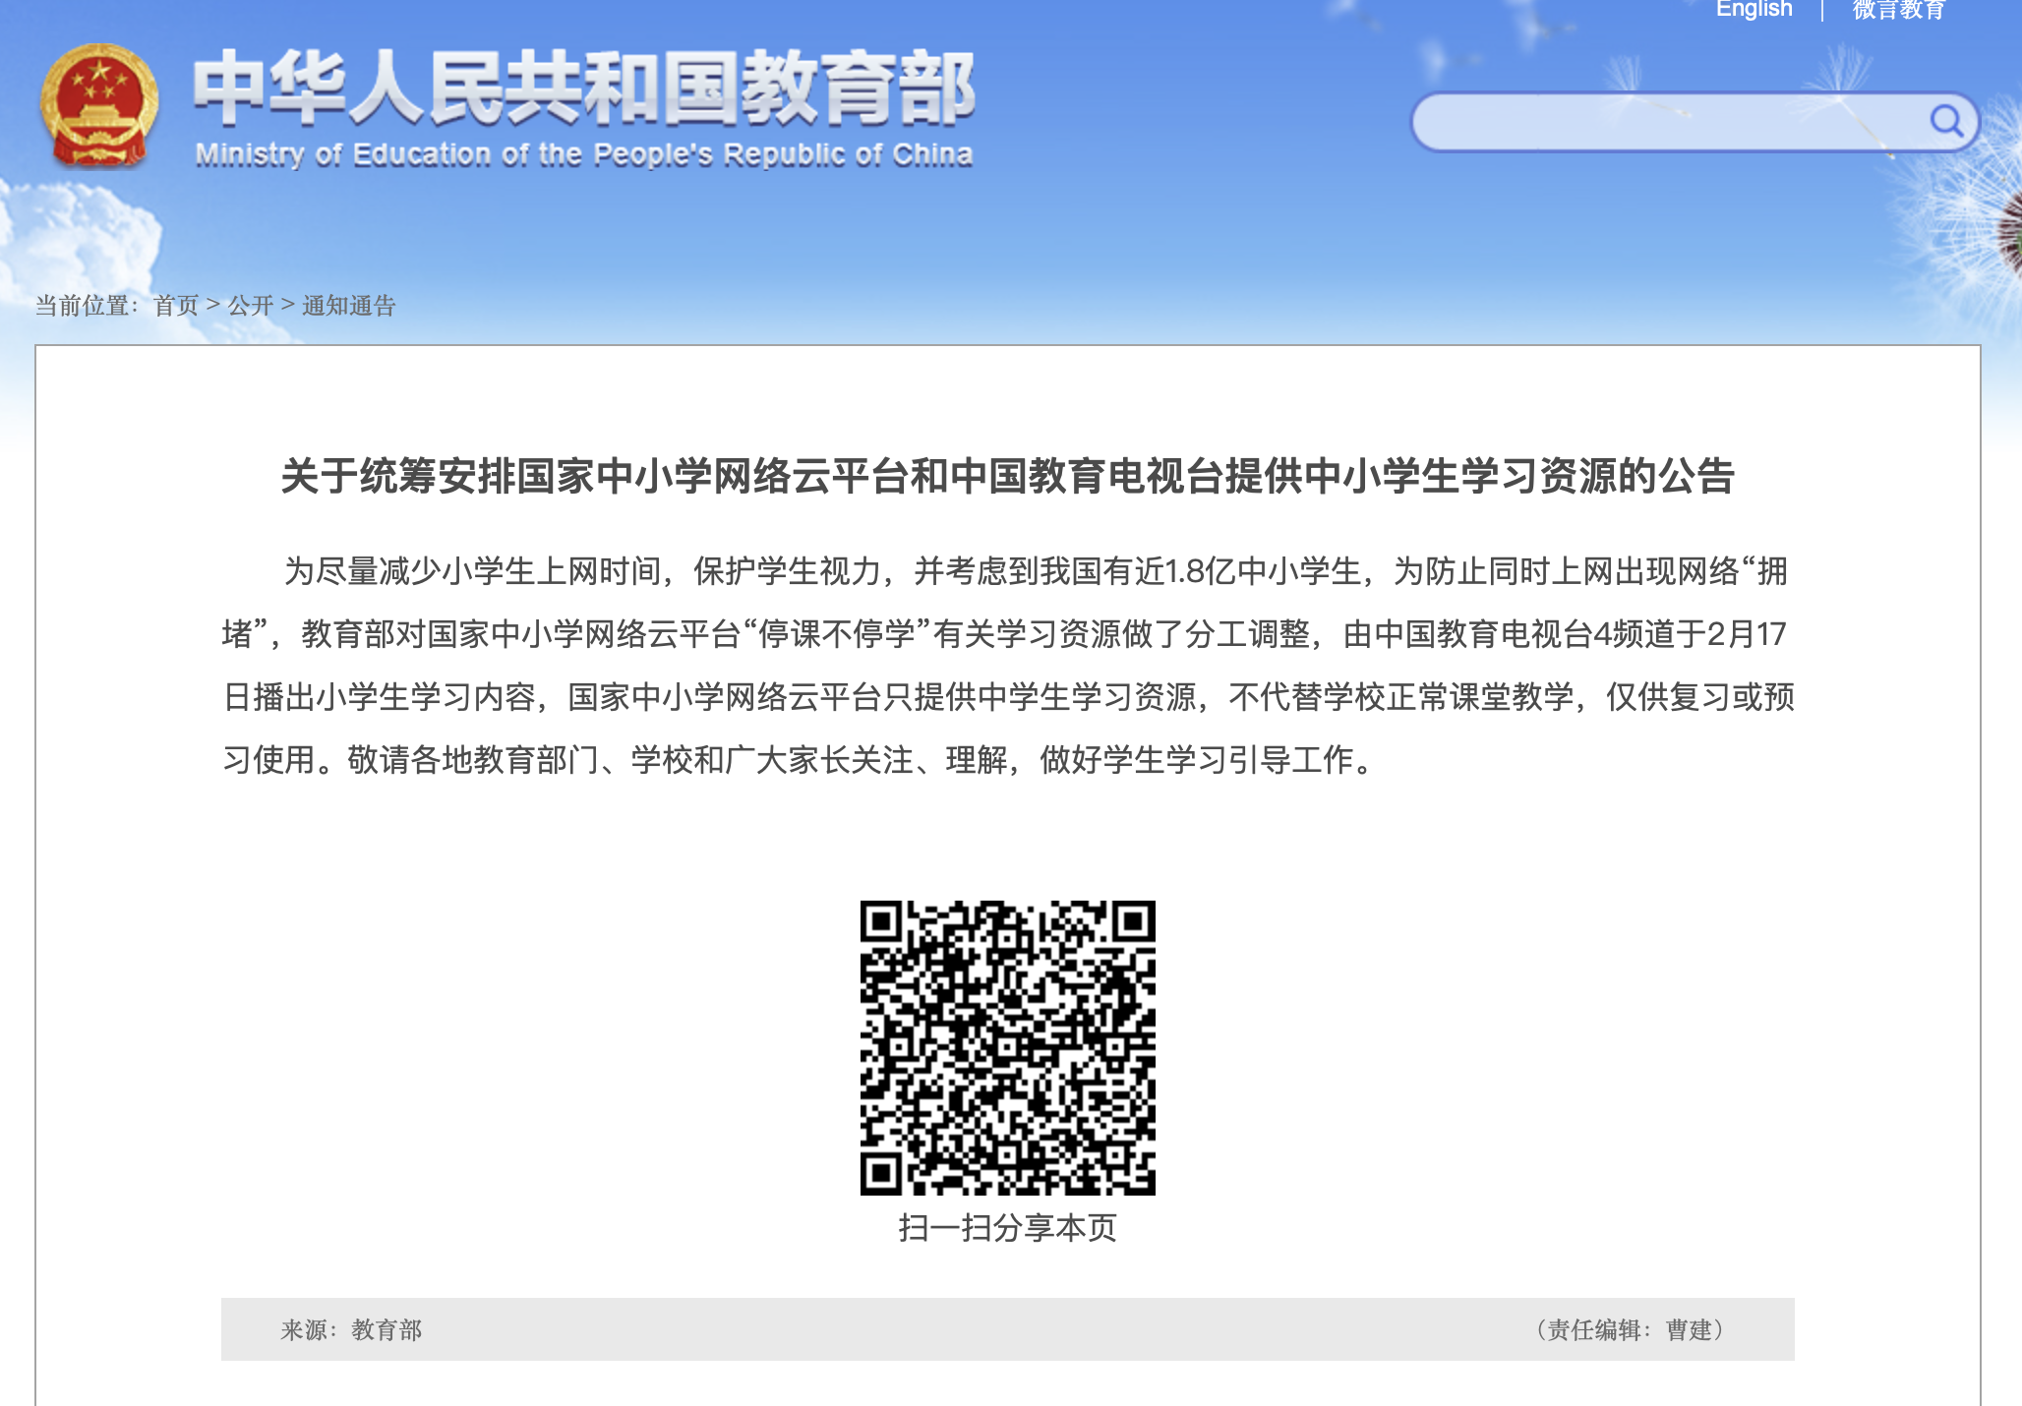The height and width of the screenshot is (1406, 2022).
Task: Click the 扫一扫分享本页 caption
Action: coord(1007,1228)
